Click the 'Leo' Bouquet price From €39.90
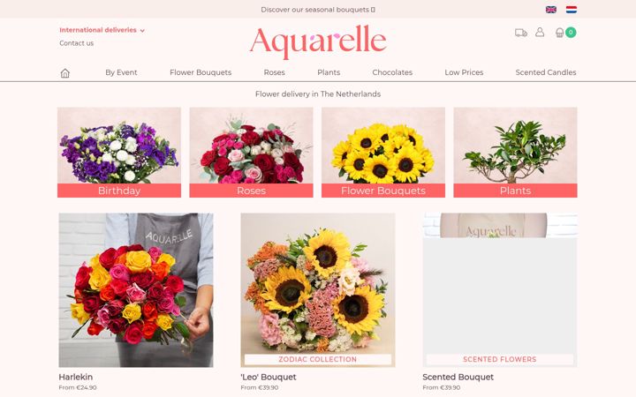The height and width of the screenshot is (397, 636). (260, 387)
